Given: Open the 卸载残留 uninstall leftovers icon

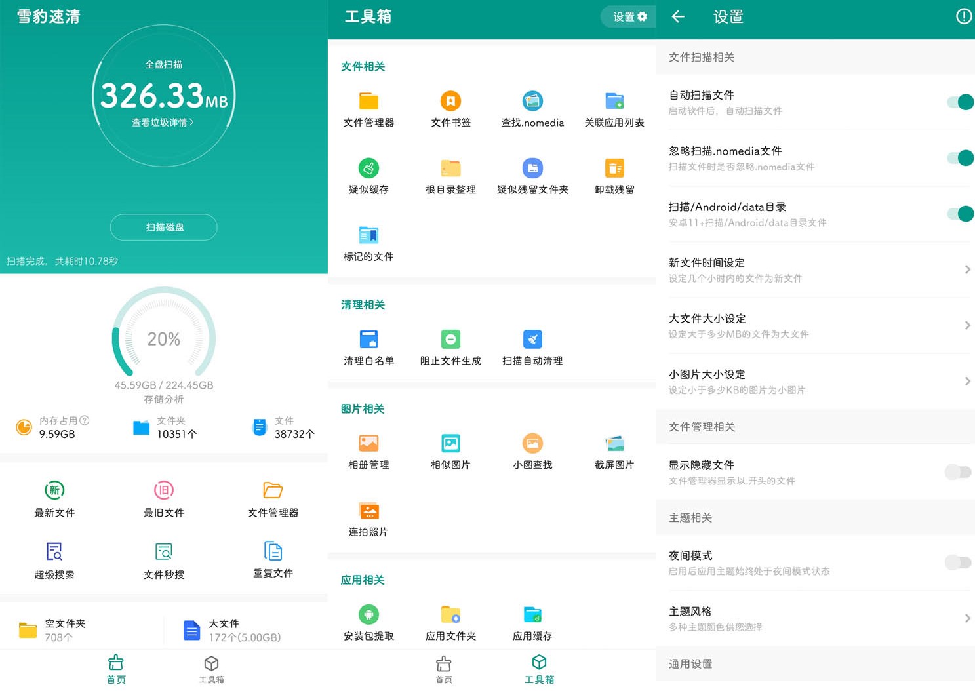Looking at the screenshot, I should pyautogui.click(x=614, y=168).
